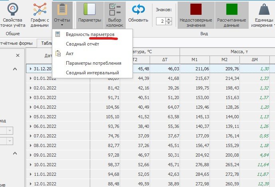The width and height of the screenshot is (275, 187).
Task: Toggle Рассчитанные данные green highlight
Action: pyautogui.click(x=231, y=10)
